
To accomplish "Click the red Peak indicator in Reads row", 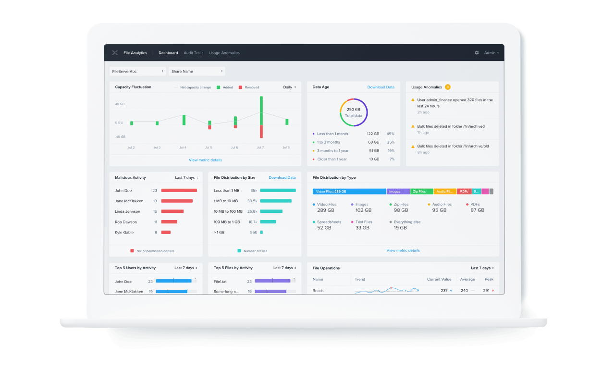I will (492, 290).
